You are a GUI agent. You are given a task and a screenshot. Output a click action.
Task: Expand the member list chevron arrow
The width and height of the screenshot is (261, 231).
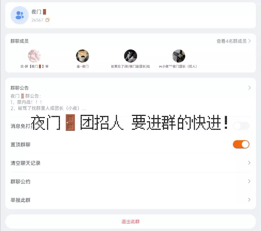click(x=249, y=41)
